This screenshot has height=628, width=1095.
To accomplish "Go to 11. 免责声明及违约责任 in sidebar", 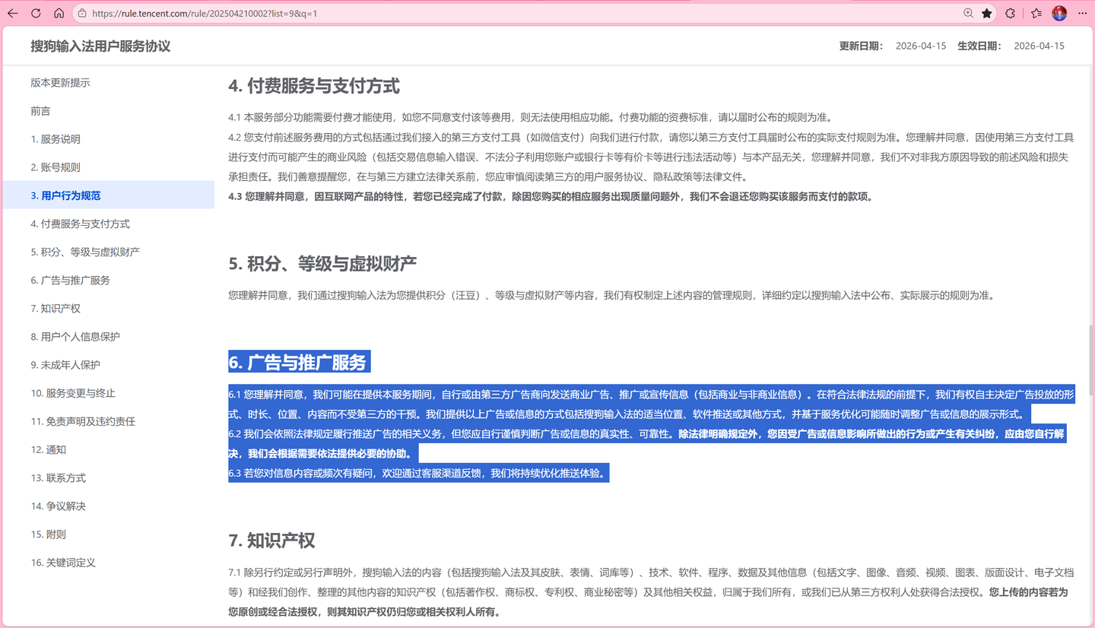I will (83, 421).
